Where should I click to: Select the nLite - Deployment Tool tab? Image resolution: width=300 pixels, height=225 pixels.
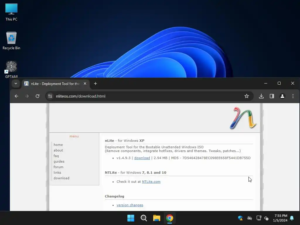point(55,83)
